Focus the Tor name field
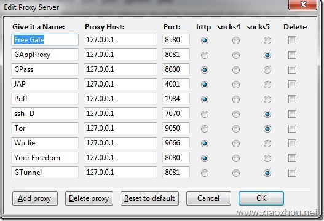Viewport: 324px width, 221px height. (x=45, y=128)
